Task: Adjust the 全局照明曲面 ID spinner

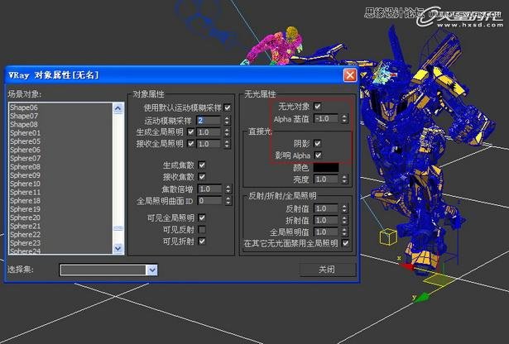Action: (228, 201)
